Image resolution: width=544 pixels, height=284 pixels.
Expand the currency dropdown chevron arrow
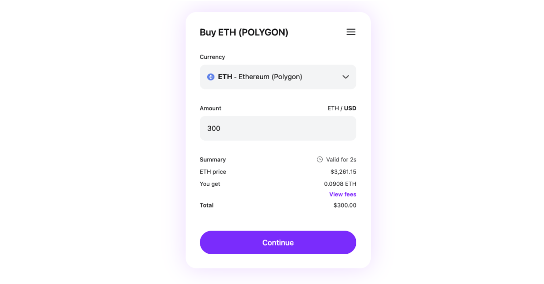[x=345, y=77]
